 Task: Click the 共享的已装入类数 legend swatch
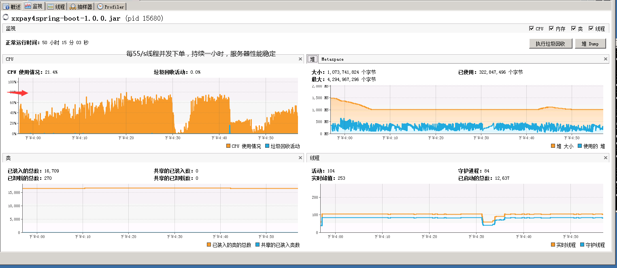(257, 245)
